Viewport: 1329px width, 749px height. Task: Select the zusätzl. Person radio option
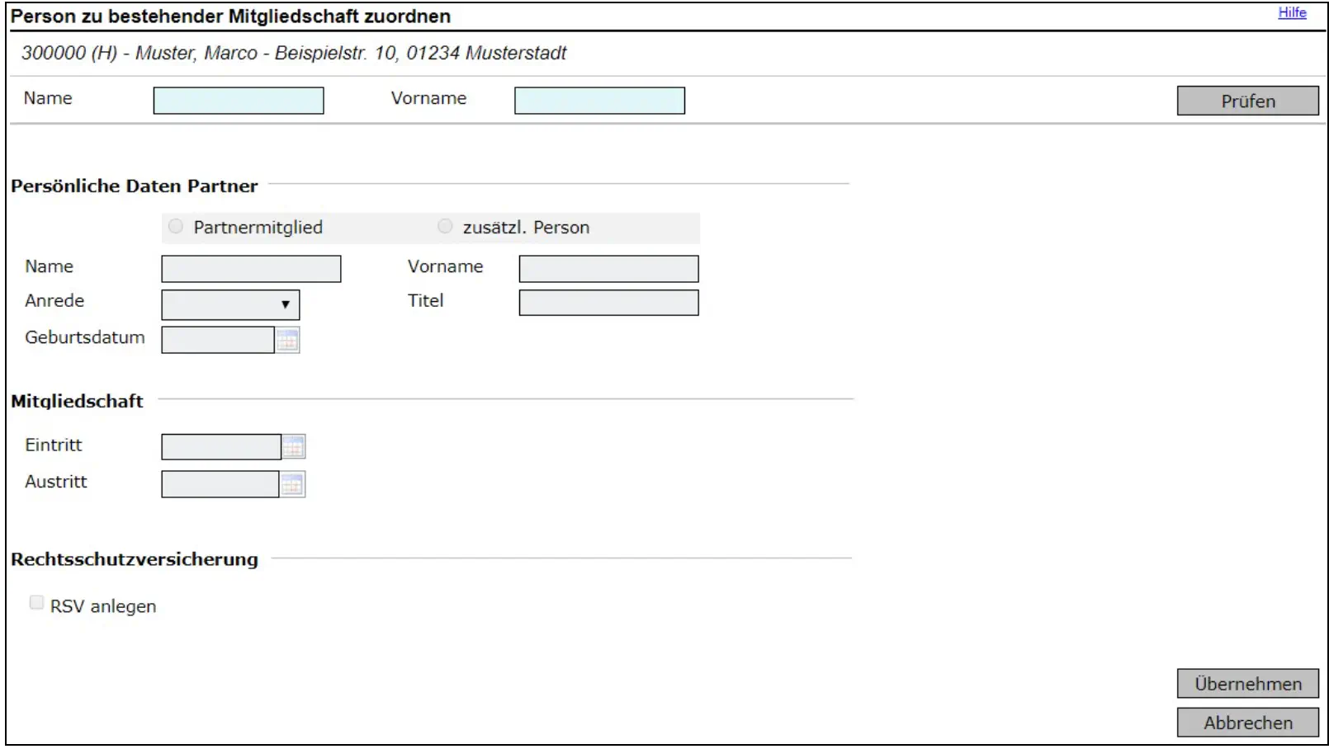pyautogui.click(x=445, y=227)
